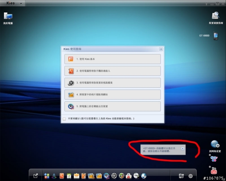
Task: Tick the do-not-show-again (不要再顯示) checkbox
Action: [x=64, y=119]
